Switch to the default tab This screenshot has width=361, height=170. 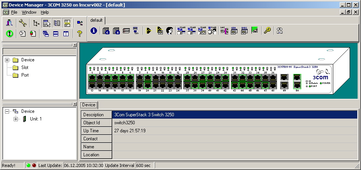pos(96,20)
